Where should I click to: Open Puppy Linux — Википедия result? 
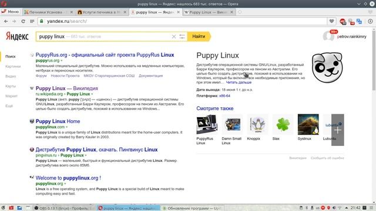point(66,89)
